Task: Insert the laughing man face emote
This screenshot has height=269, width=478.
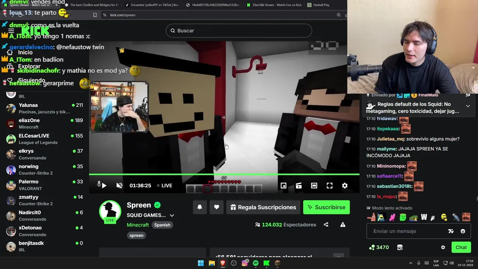Action: (x=466, y=217)
